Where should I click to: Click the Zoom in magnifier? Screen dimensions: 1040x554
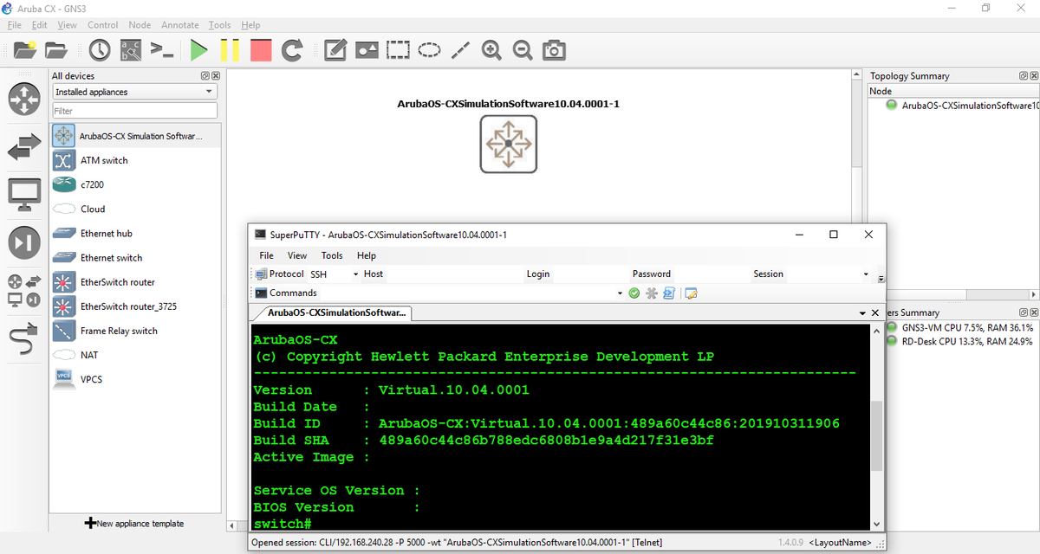[x=491, y=50]
